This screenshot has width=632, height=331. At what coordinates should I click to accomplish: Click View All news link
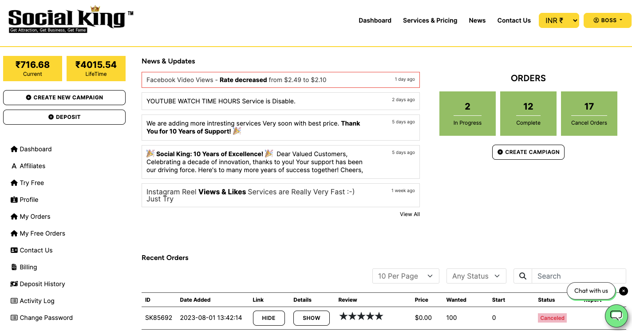pyautogui.click(x=410, y=214)
